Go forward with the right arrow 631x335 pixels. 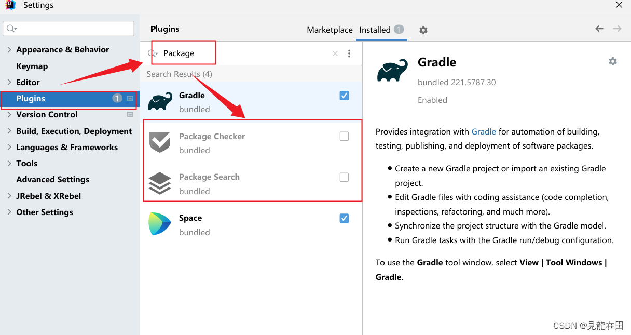click(617, 29)
